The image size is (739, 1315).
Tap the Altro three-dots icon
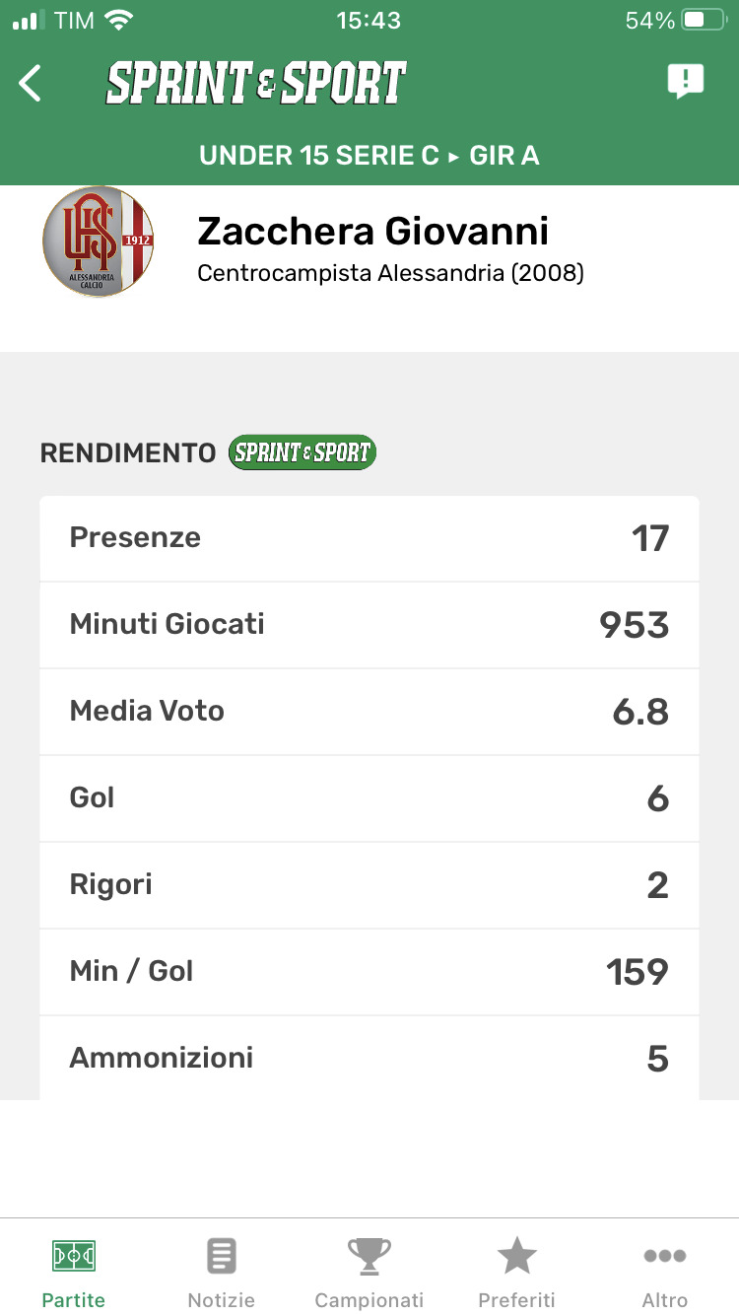665,1256
